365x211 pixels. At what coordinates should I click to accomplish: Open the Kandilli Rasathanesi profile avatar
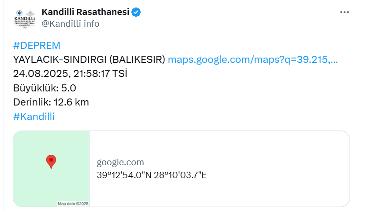pos(24,18)
